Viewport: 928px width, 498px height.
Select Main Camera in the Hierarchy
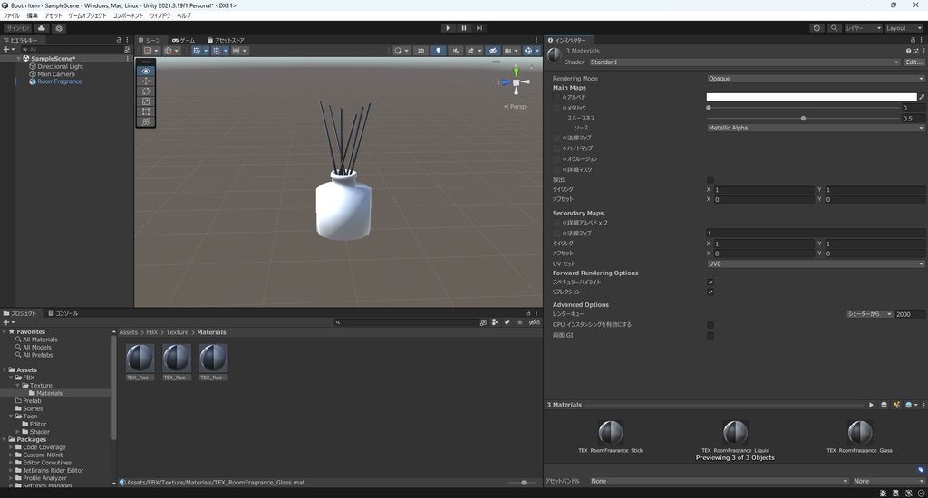pos(55,74)
